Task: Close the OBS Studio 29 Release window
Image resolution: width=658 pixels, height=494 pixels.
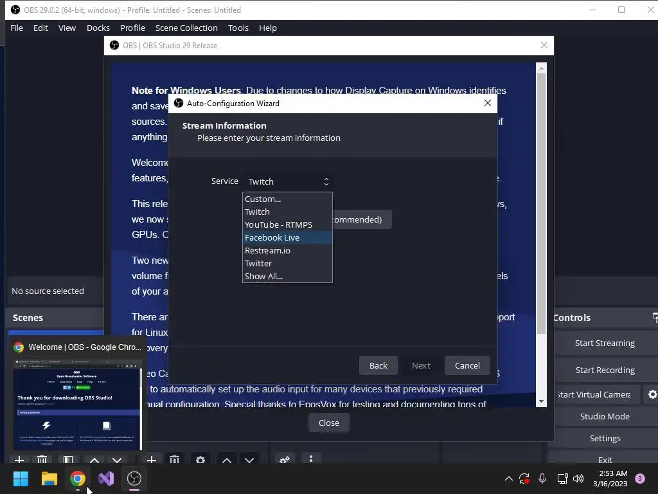Action: 544,45
